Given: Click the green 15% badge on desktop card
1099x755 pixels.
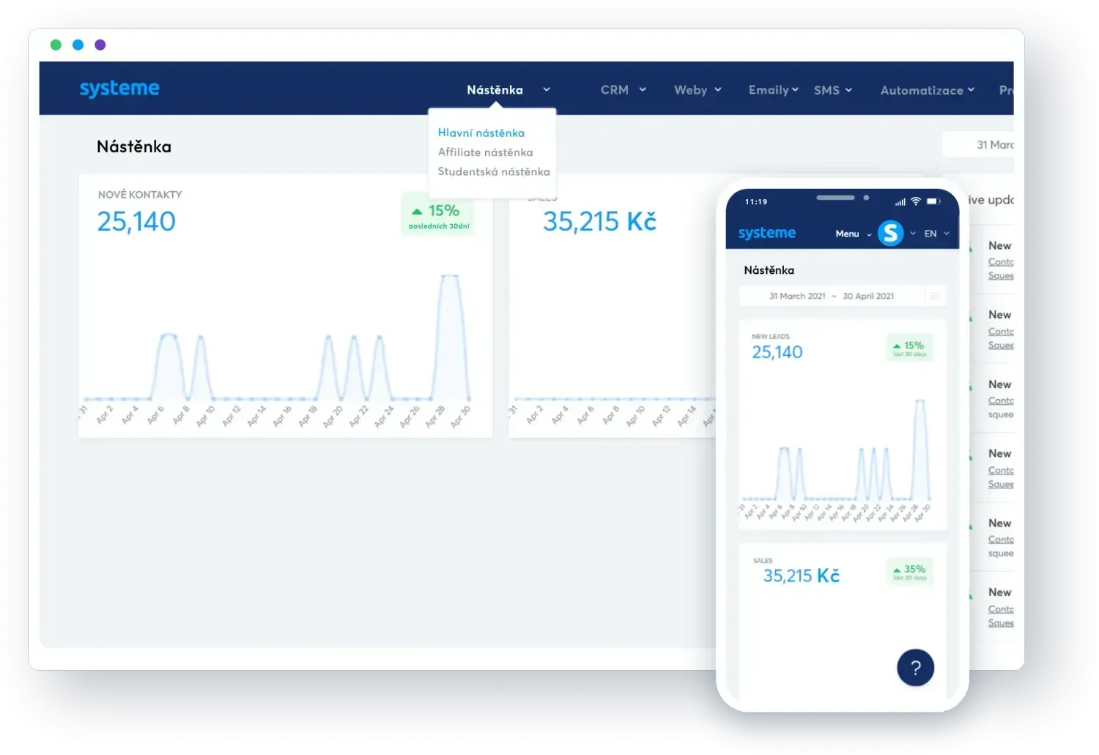Looking at the screenshot, I should [x=438, y=215].
